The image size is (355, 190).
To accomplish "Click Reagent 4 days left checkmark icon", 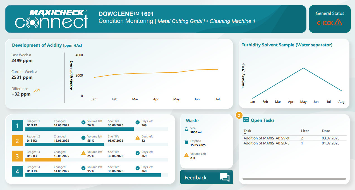I will (x=137, y=168).
